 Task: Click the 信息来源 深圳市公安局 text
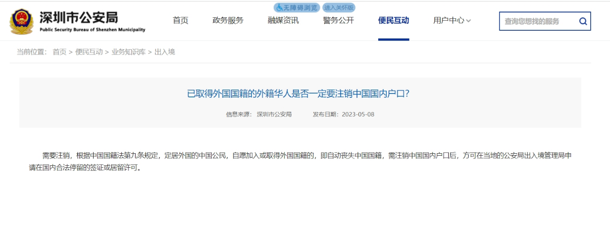259,115
